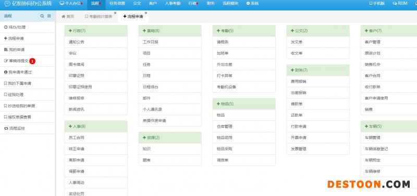Click 收文单 under 公文
The height and width of the screenshot is (196, 417).
[x=318, y=53]
